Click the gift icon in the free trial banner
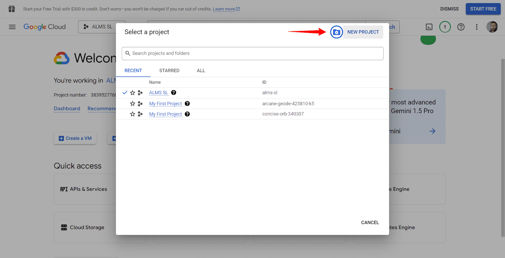 click(x=12, y=9)
